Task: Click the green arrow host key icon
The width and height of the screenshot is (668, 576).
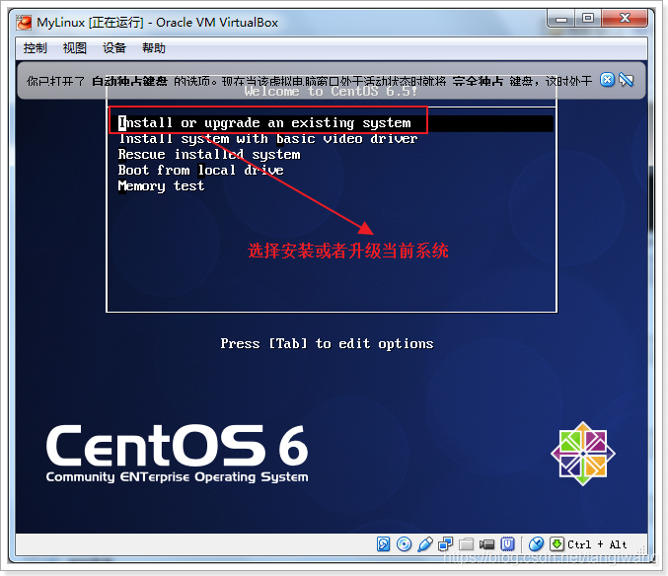Action: tap(557, 544)
